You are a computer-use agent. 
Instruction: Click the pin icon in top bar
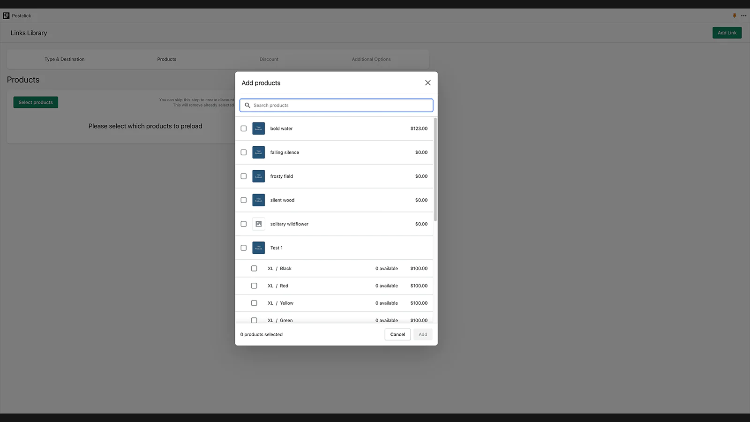(735, 15)
